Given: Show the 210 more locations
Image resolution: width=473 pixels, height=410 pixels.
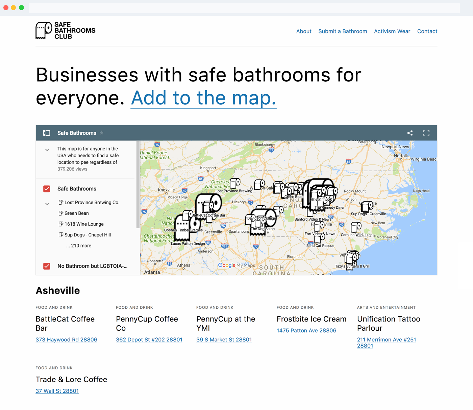Looking at the screenshot, I should point(79,246).
